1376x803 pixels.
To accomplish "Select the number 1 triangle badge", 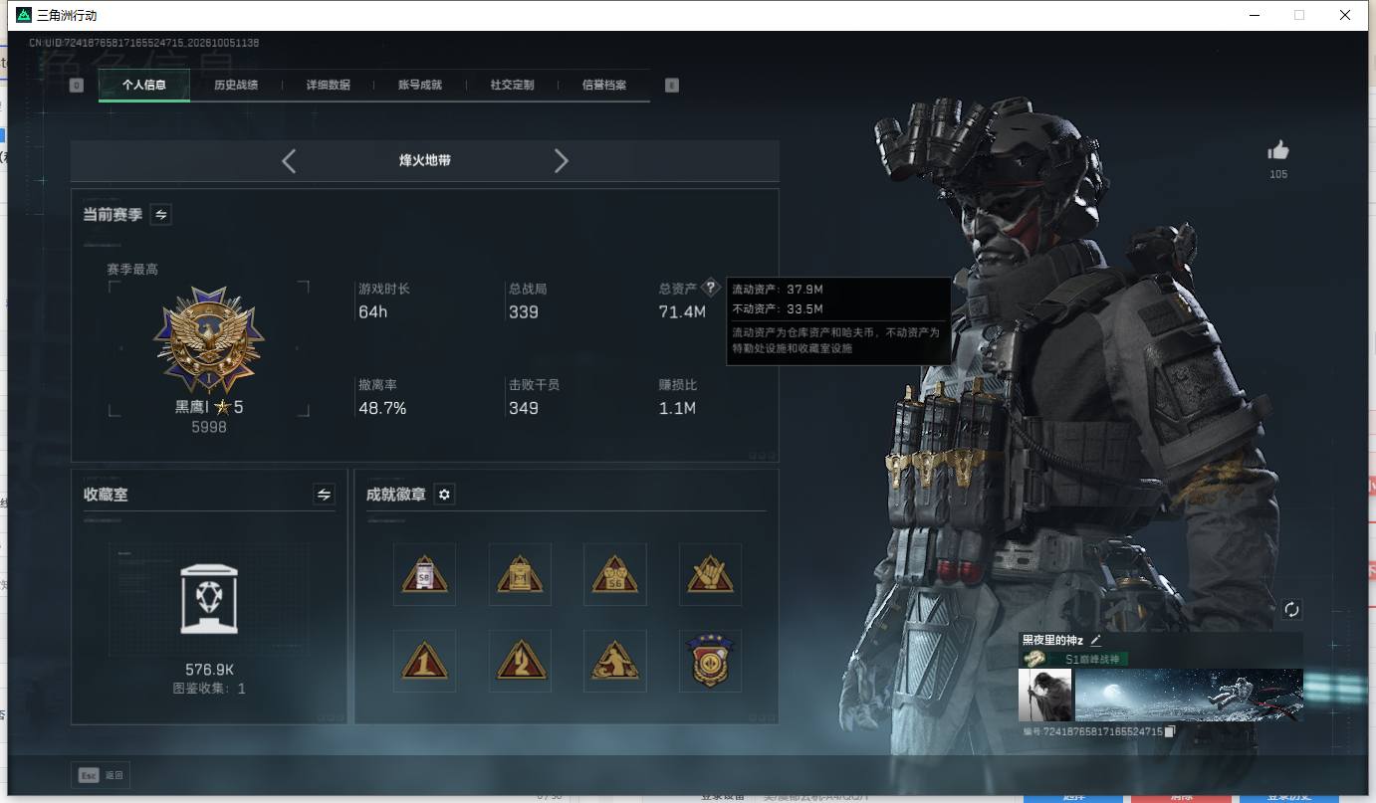I will (424, 661).
